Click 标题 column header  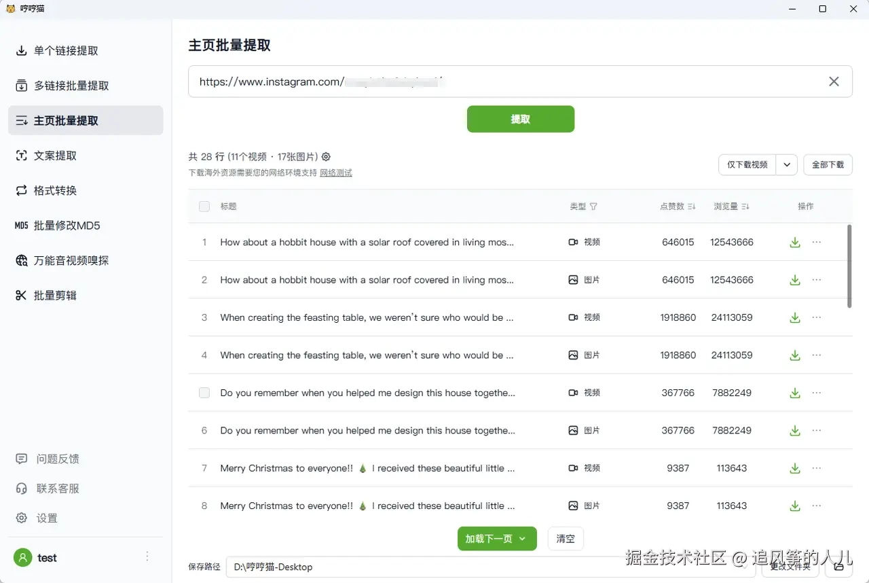pyautogui.click(x=228, y=207)
